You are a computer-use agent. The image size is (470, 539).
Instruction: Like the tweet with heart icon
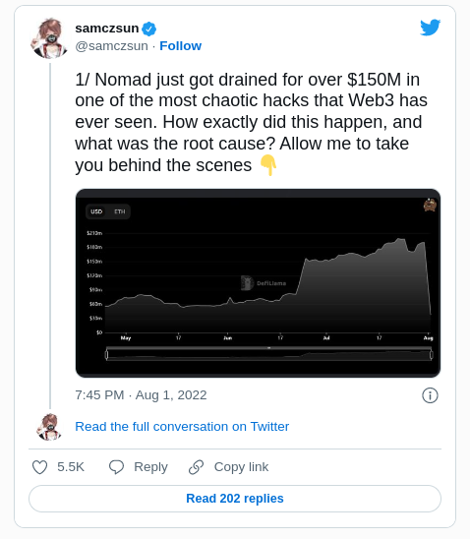[x=39, y=467]
